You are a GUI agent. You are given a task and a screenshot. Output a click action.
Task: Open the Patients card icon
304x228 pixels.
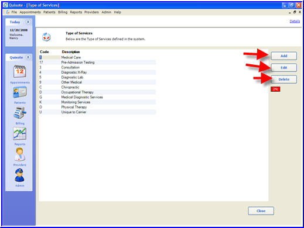click(20, 92)
